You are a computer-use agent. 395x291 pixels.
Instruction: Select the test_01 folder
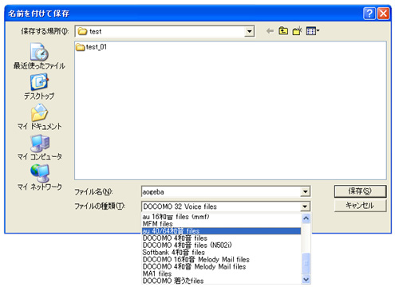coord(92,47)
